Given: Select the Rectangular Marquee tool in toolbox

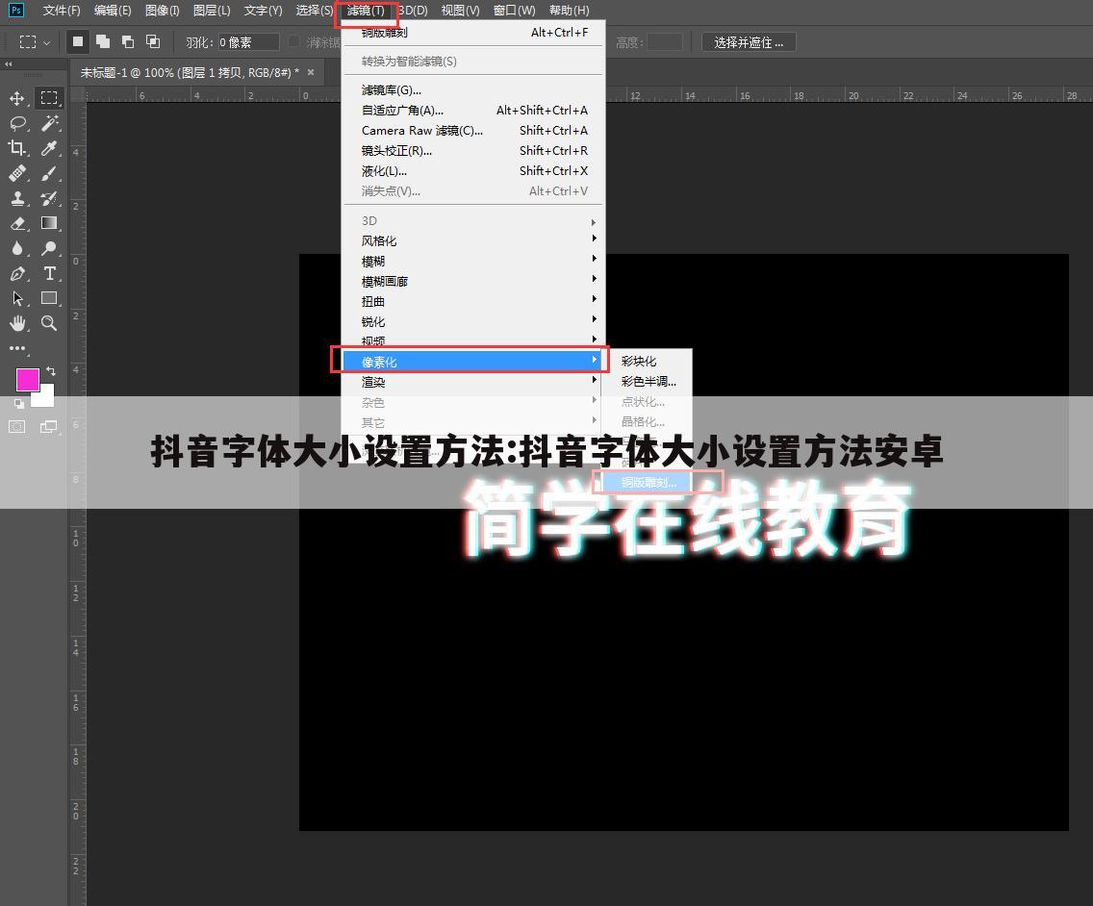Looking at the screenshot, I should tap(49, 98).
